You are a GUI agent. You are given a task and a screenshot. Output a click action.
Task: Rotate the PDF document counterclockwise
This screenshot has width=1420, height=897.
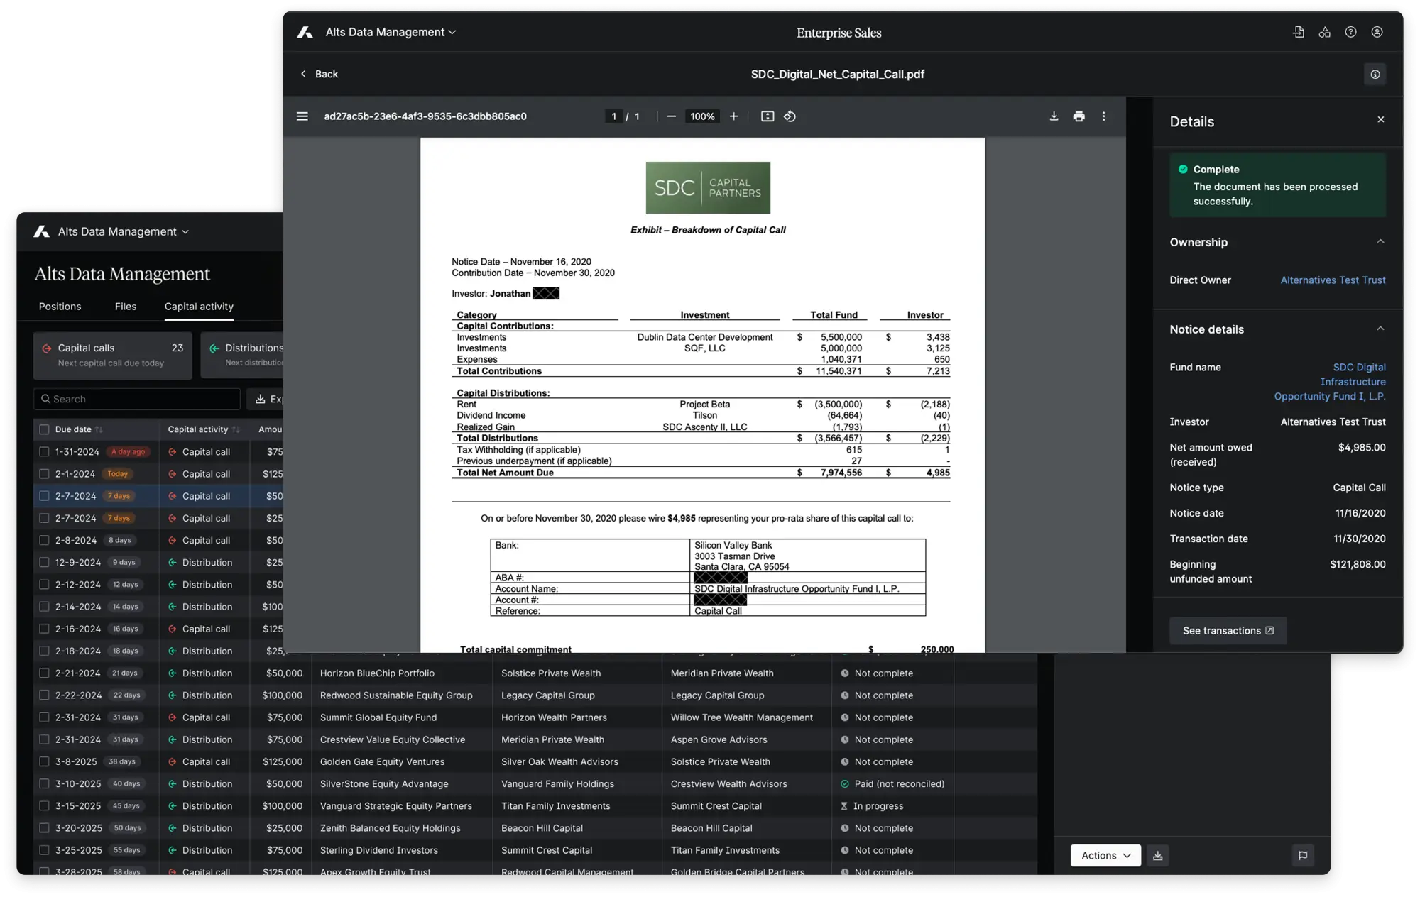click(x=790, y=116)
